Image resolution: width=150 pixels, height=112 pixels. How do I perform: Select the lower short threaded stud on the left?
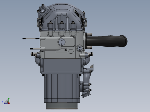click(35, 49)
